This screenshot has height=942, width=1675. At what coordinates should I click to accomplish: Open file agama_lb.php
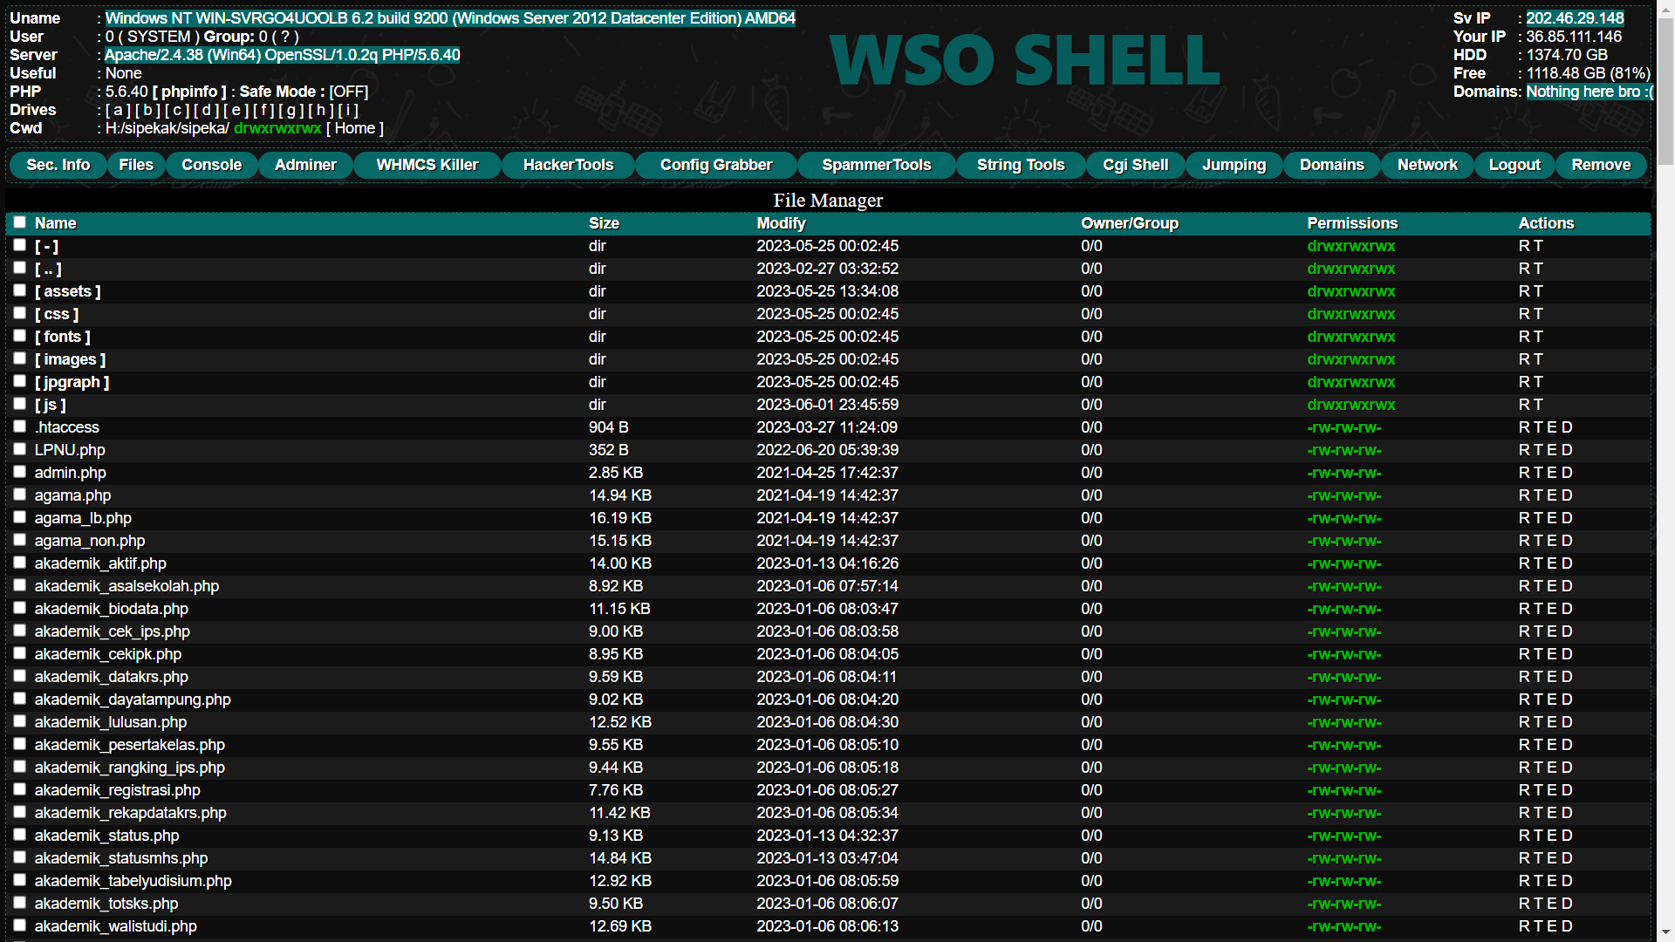83,518
